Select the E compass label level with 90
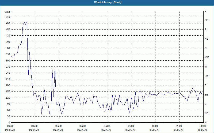The image size is (214, 133). point(205,104)
